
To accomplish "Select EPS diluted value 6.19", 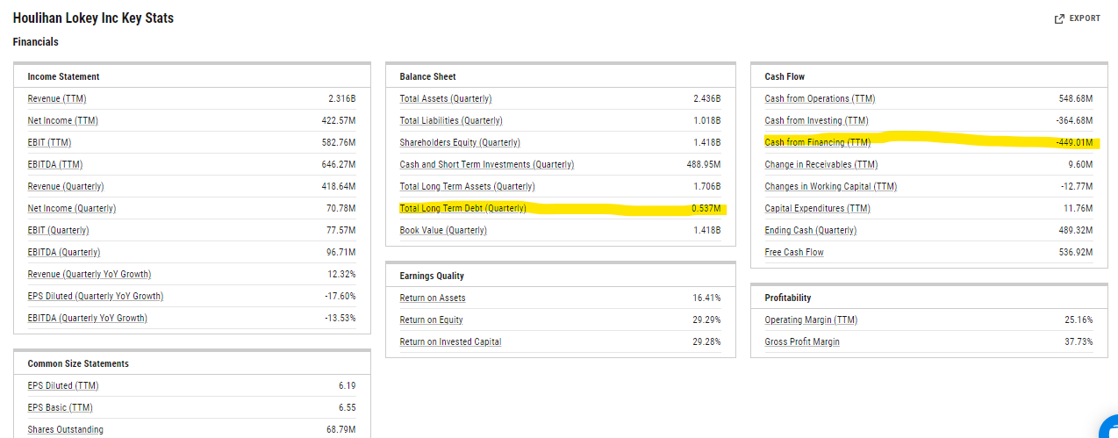I will click(x=348, y=385).
